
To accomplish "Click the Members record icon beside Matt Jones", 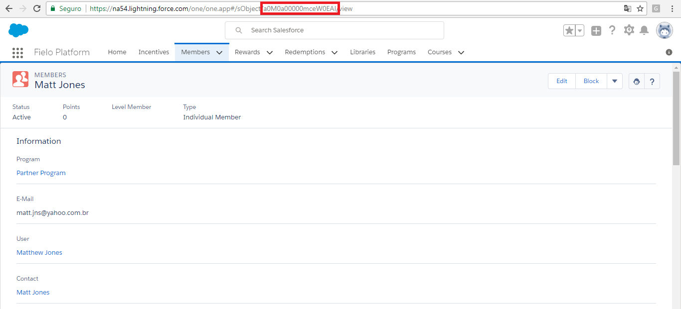I will pos(20,80).
